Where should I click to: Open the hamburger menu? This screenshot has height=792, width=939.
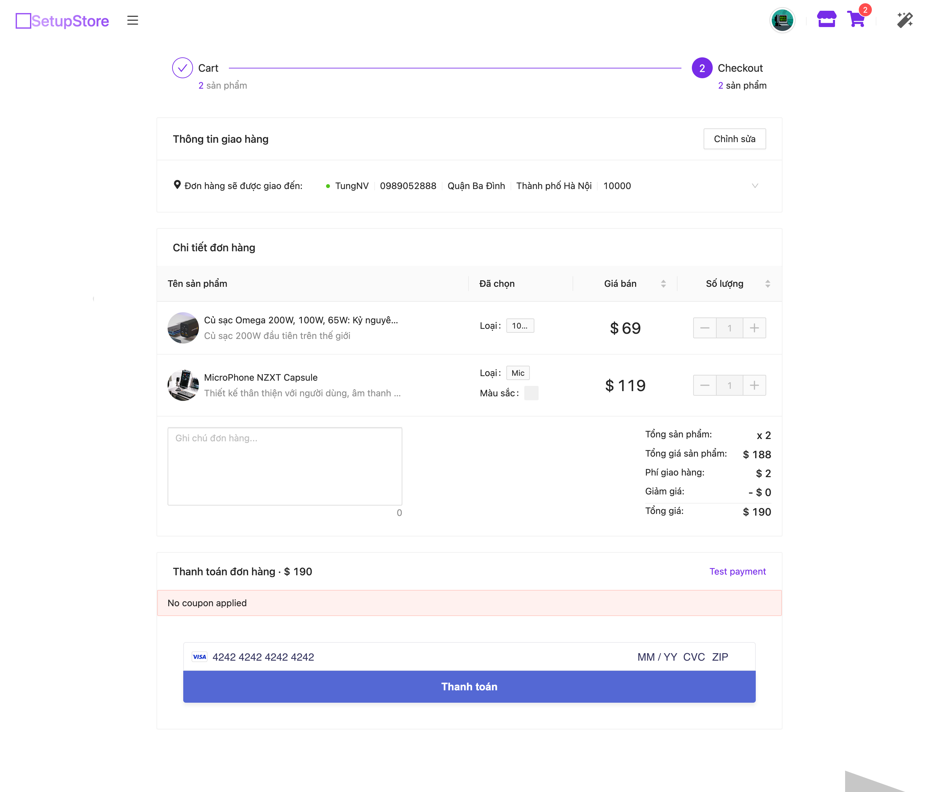(132, 20)
